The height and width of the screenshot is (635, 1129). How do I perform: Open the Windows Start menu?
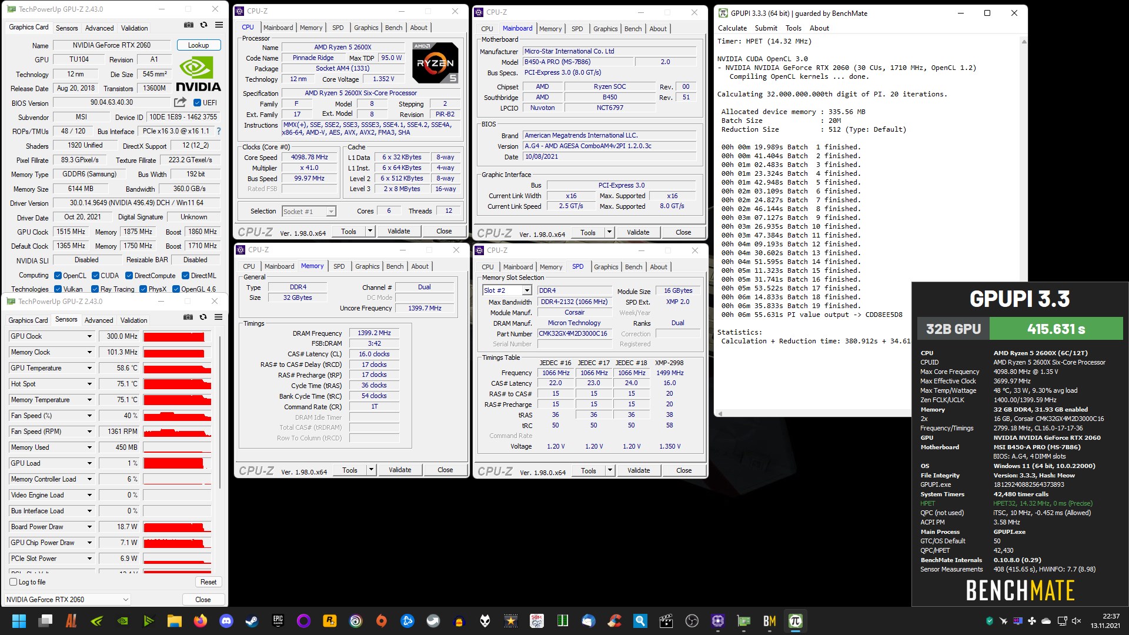19,621
